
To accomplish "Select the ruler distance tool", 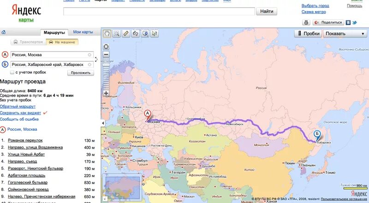I will [x=126, y=34].
